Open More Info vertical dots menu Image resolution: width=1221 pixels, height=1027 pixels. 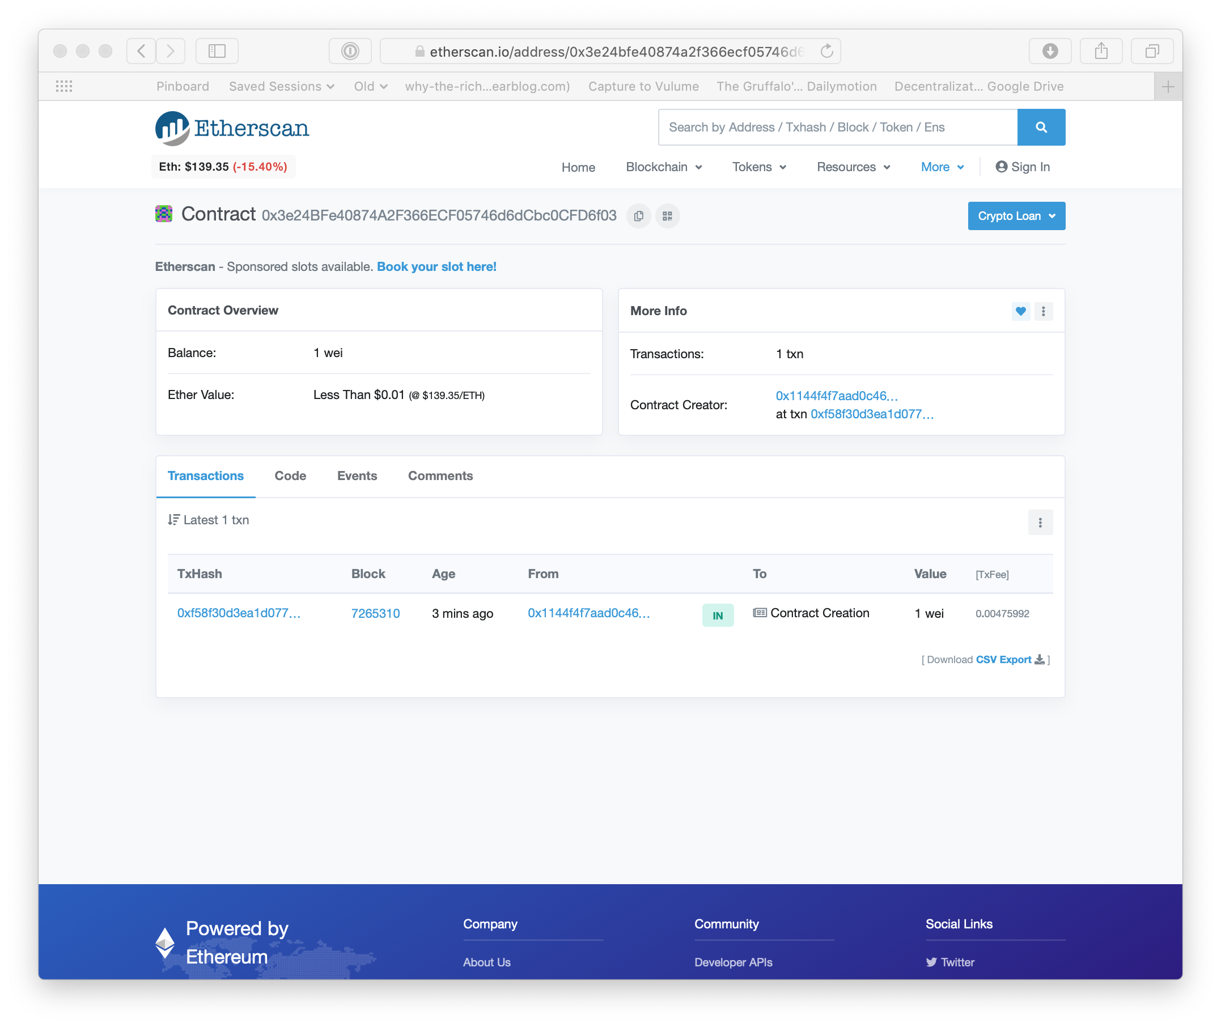coord(1043,312)
